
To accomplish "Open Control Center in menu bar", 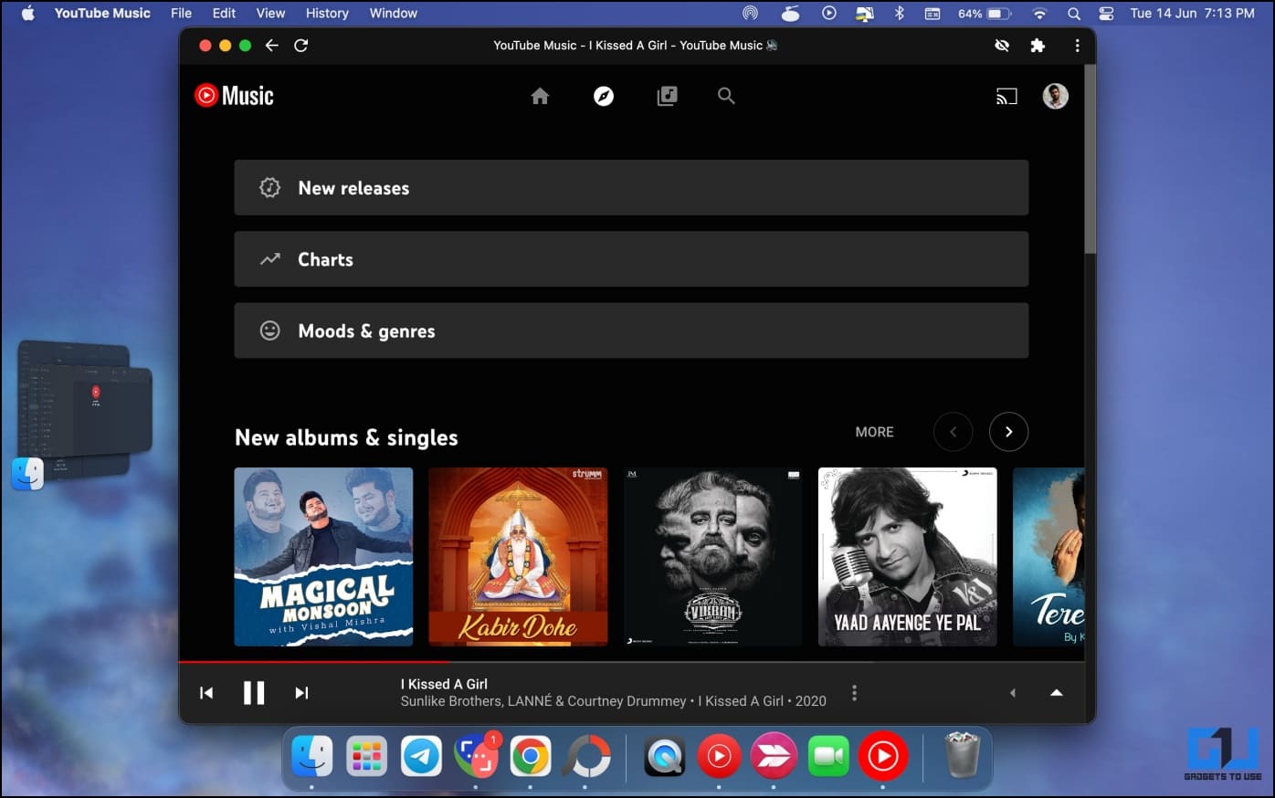I will [1106, 13].
